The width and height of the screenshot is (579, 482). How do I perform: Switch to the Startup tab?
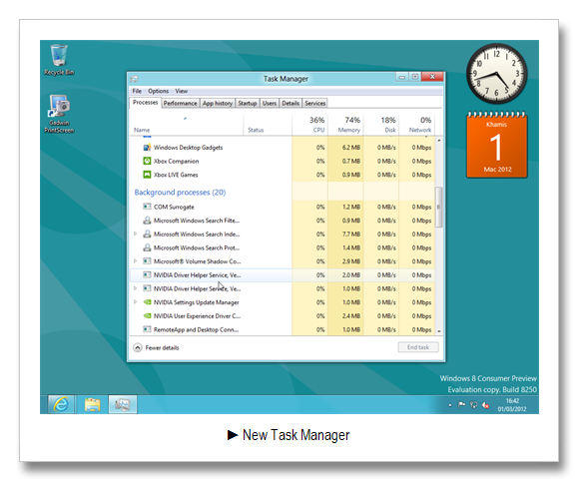(247, 104)
